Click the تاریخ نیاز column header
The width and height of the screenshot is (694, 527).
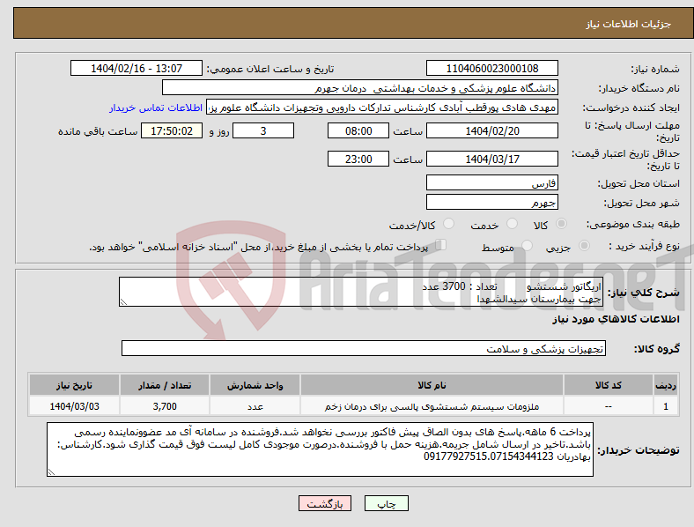(x=74, y=385)
